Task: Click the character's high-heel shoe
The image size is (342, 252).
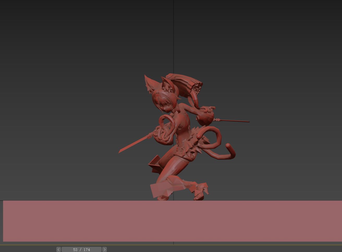Action: (202, 192)
